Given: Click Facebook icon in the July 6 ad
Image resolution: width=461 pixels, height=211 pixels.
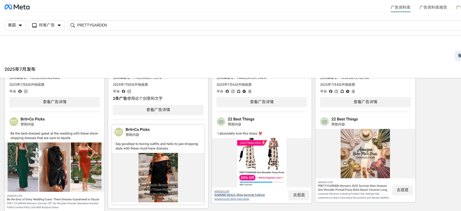Looking at the screenshot, I should (227, 91).
